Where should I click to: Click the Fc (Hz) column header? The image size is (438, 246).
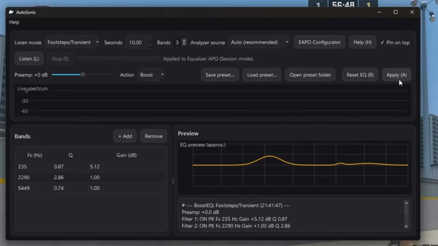click(35, 155)
